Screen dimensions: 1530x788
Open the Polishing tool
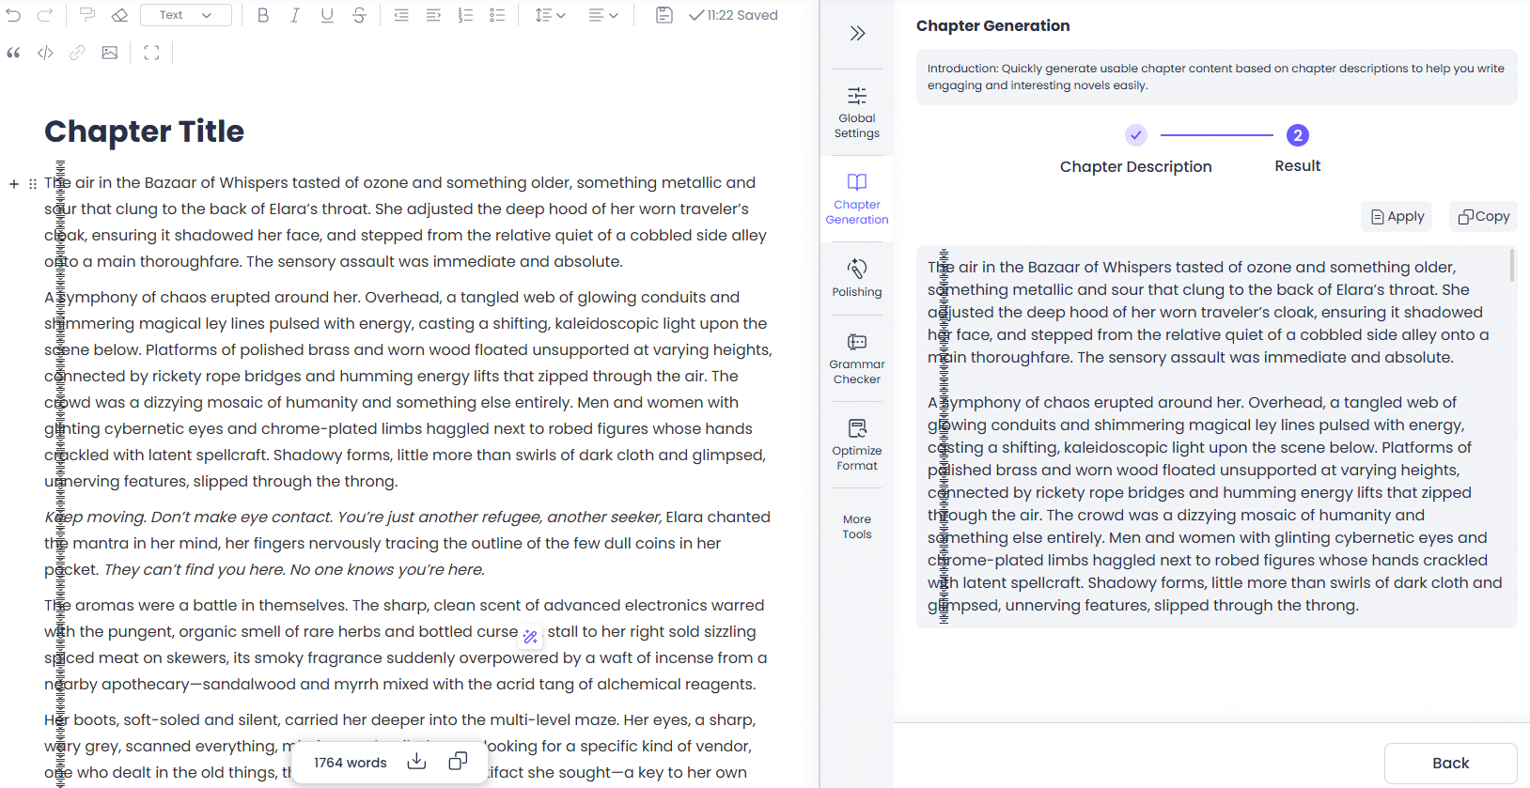(856, 278)
